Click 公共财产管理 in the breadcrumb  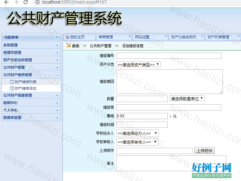pyautogui.click(x=100, y=46)
